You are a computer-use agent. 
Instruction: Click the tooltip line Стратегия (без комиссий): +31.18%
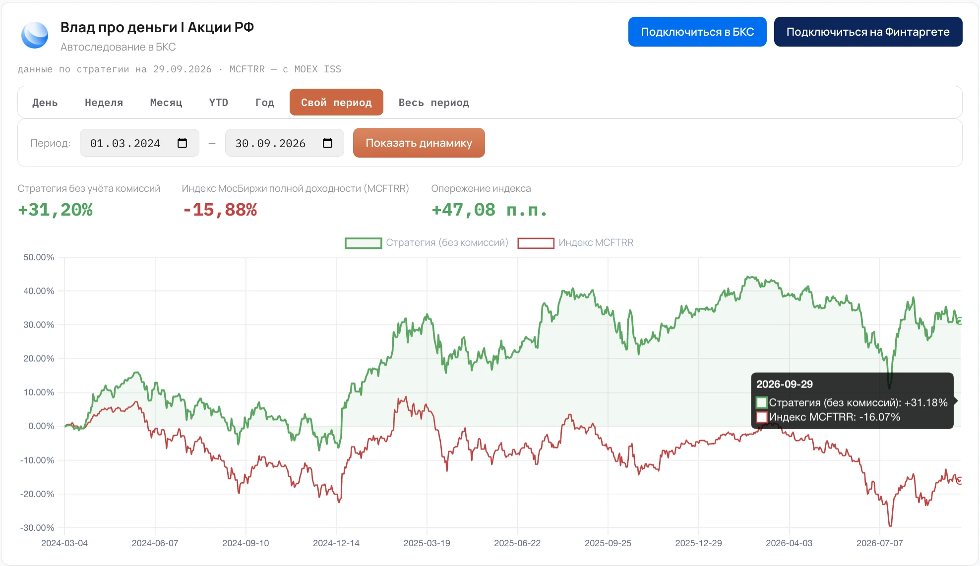(x=858, y=402)
